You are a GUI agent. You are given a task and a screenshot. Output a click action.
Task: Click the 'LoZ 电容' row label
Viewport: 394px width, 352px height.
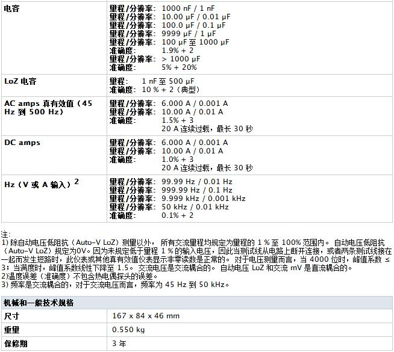[x=20, y=81]
